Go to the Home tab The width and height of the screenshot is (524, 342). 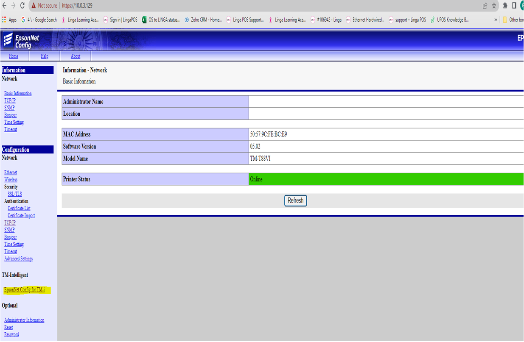coord(14,56)
